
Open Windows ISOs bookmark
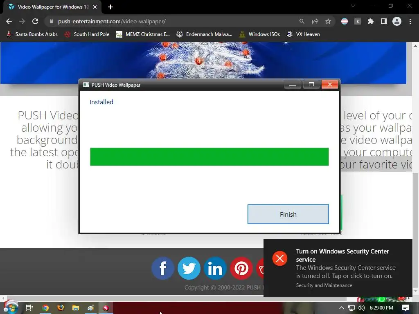pyautogui.click(x=260, y=34)
